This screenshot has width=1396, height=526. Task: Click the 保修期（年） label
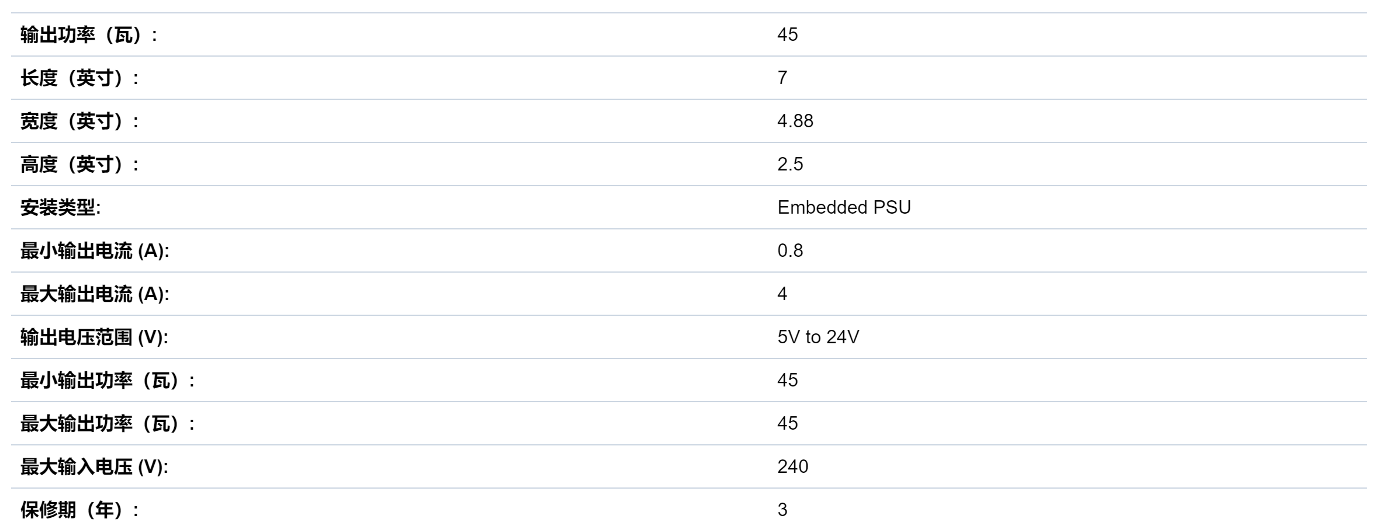(80, 510)
